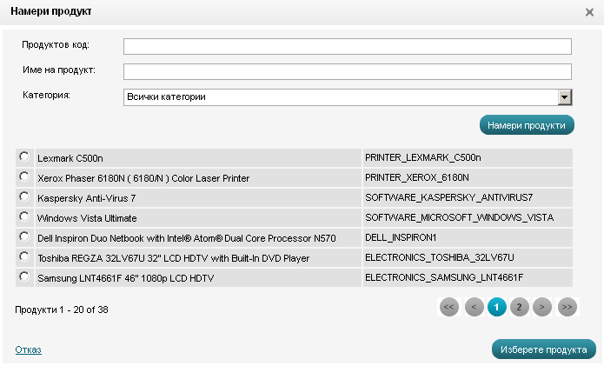The width and height of the screenshot is (604, 366).
Task: Open page 2 of product list
Action: click(x=519, y=306)
